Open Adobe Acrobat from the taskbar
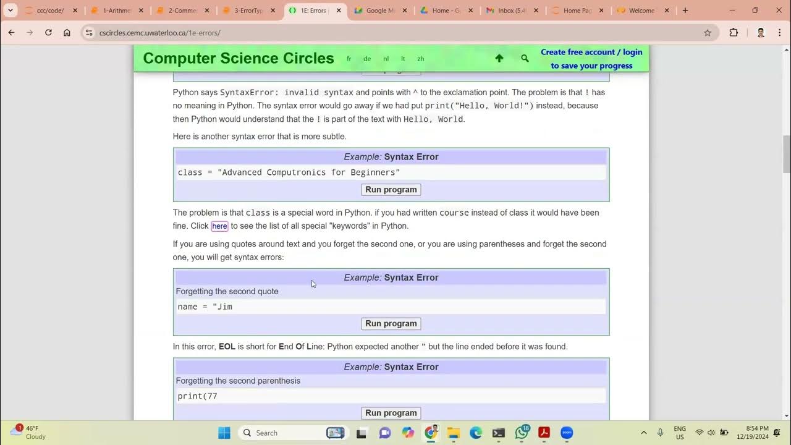Screen dimensions: 791x445 (x=544, y=433)
